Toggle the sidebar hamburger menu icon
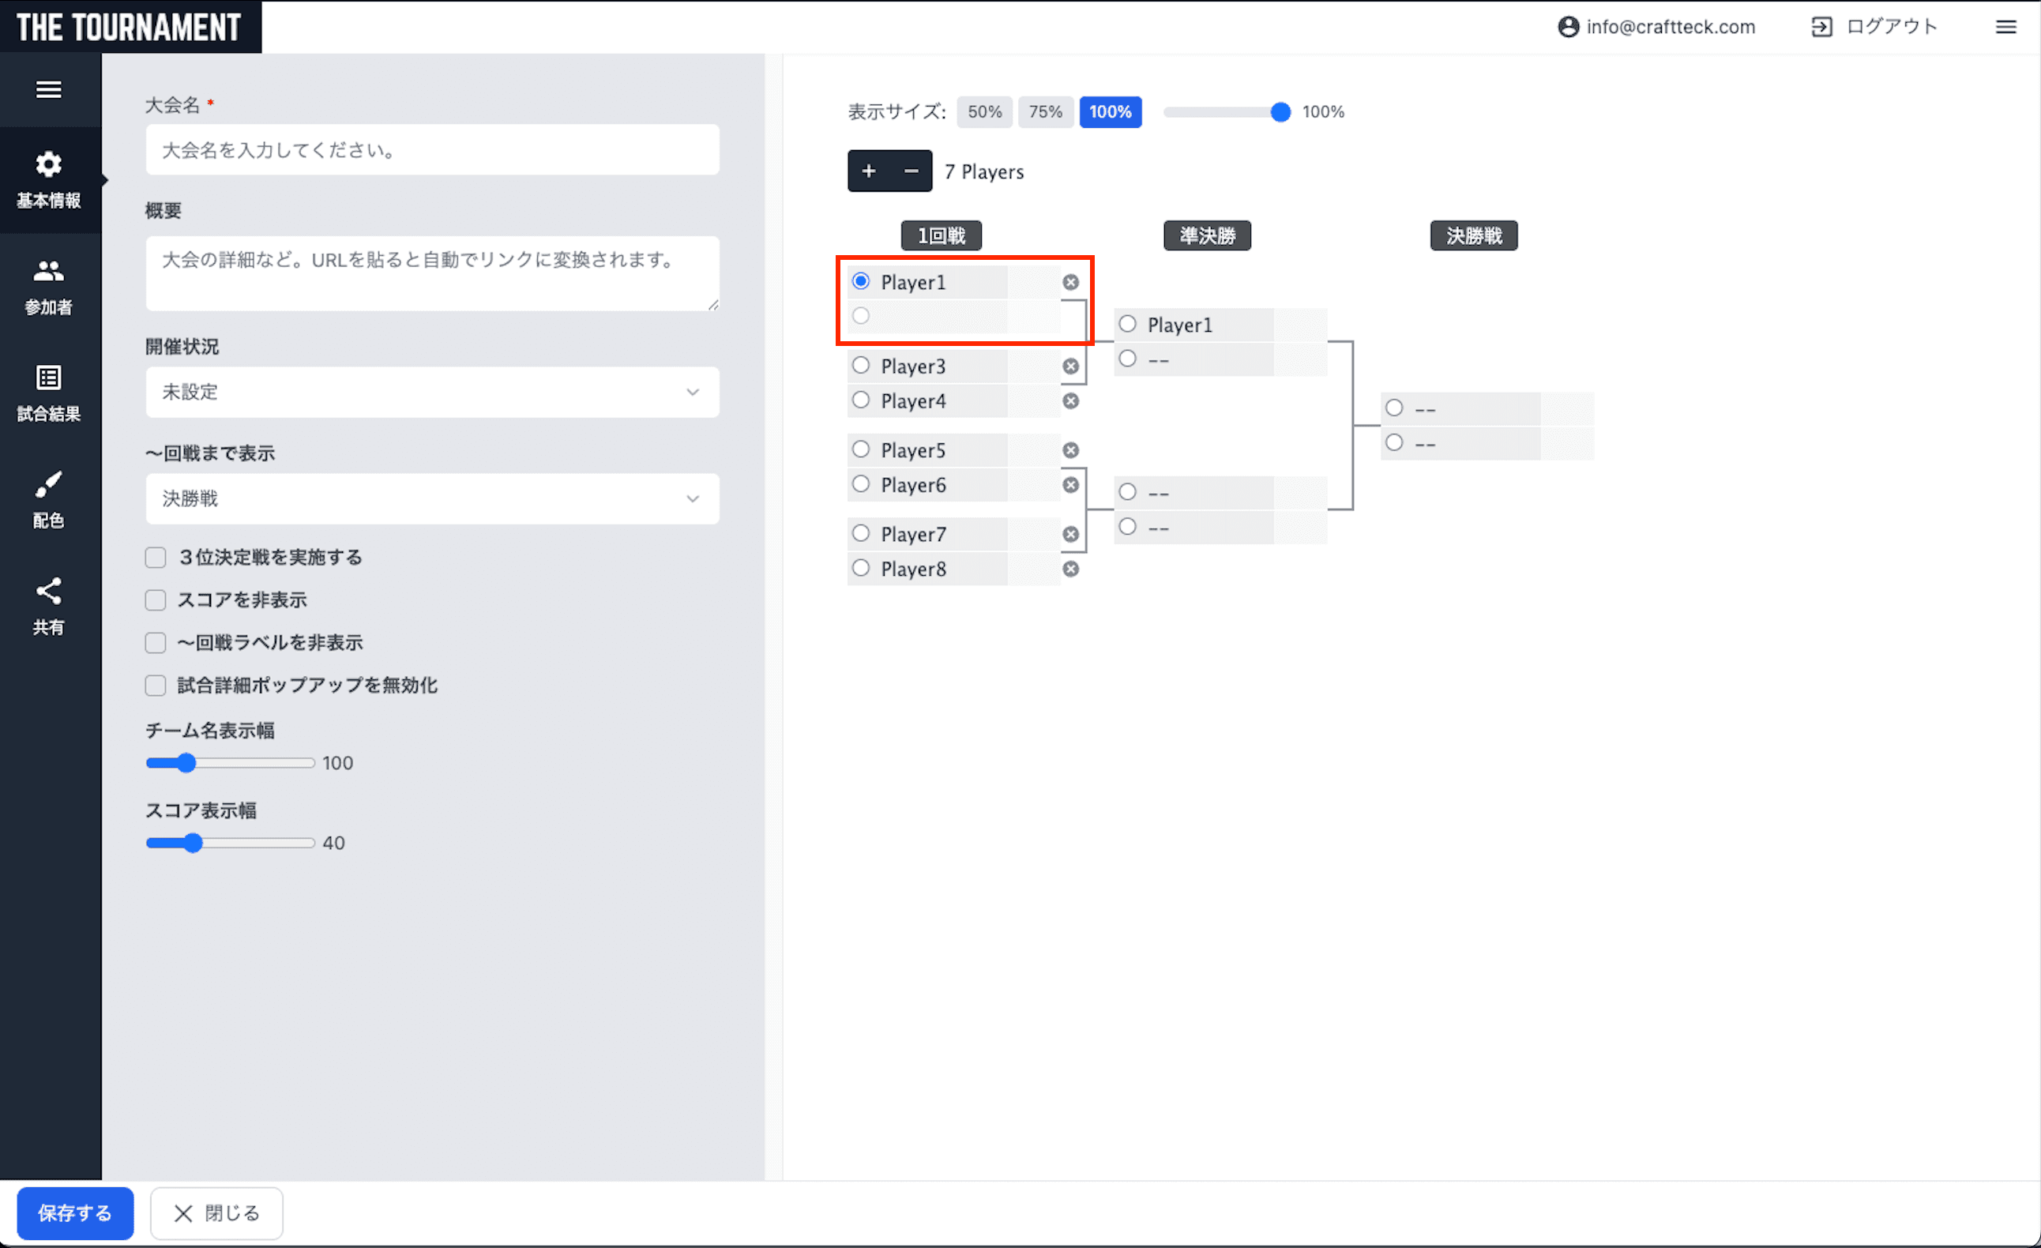2041x1248 pixels. point(49,89)
